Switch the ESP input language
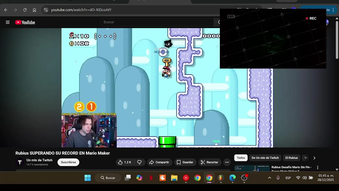 [288, 178]
